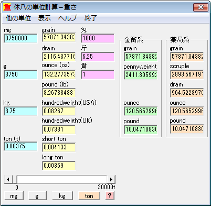Image resolution: width=211 pixels, height=207 pixels.
Task: Click the 金衡系 group label
Action: pos(133,40)
